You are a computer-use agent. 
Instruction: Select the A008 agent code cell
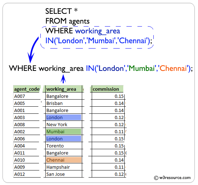pos(27,124)
